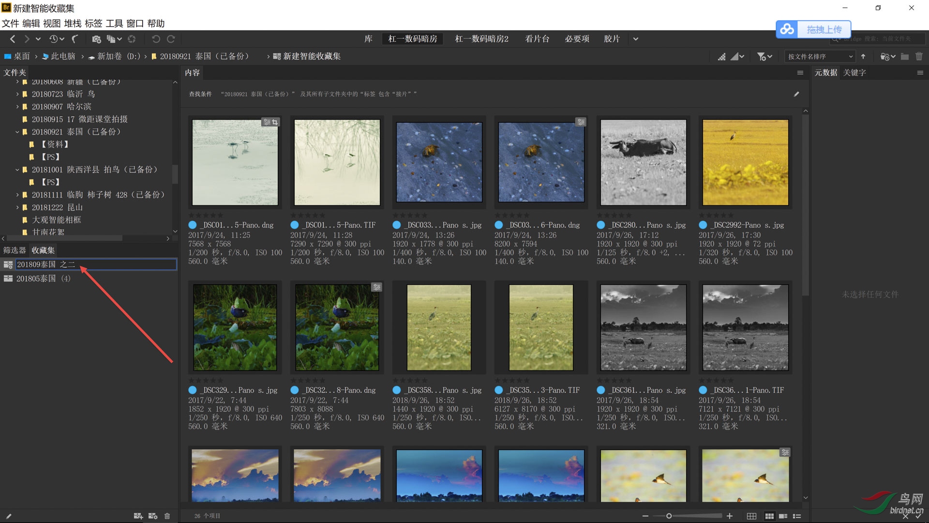Expand the 20181222 昆山 folder
929x523 pixels.
click(x=17, y=207)
